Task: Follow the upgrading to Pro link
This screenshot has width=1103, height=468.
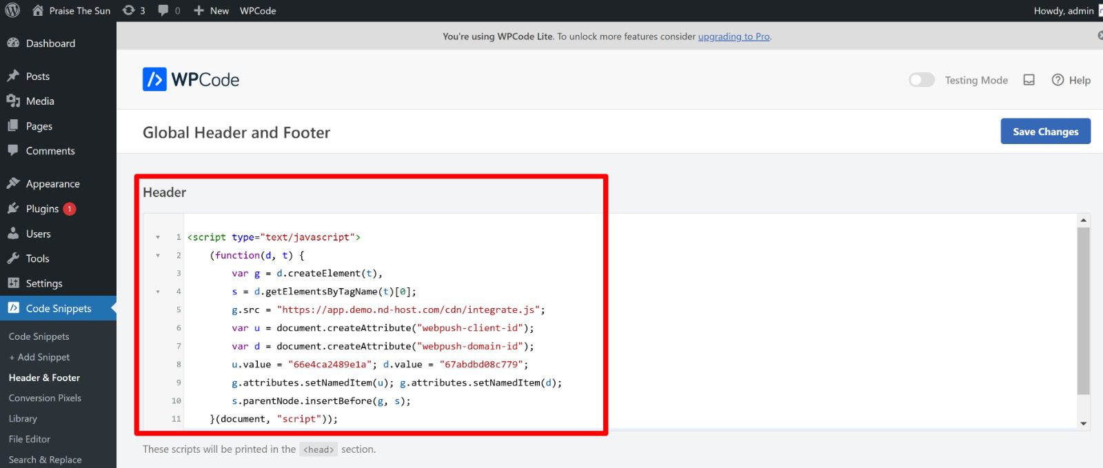Action: pos(733,37)
